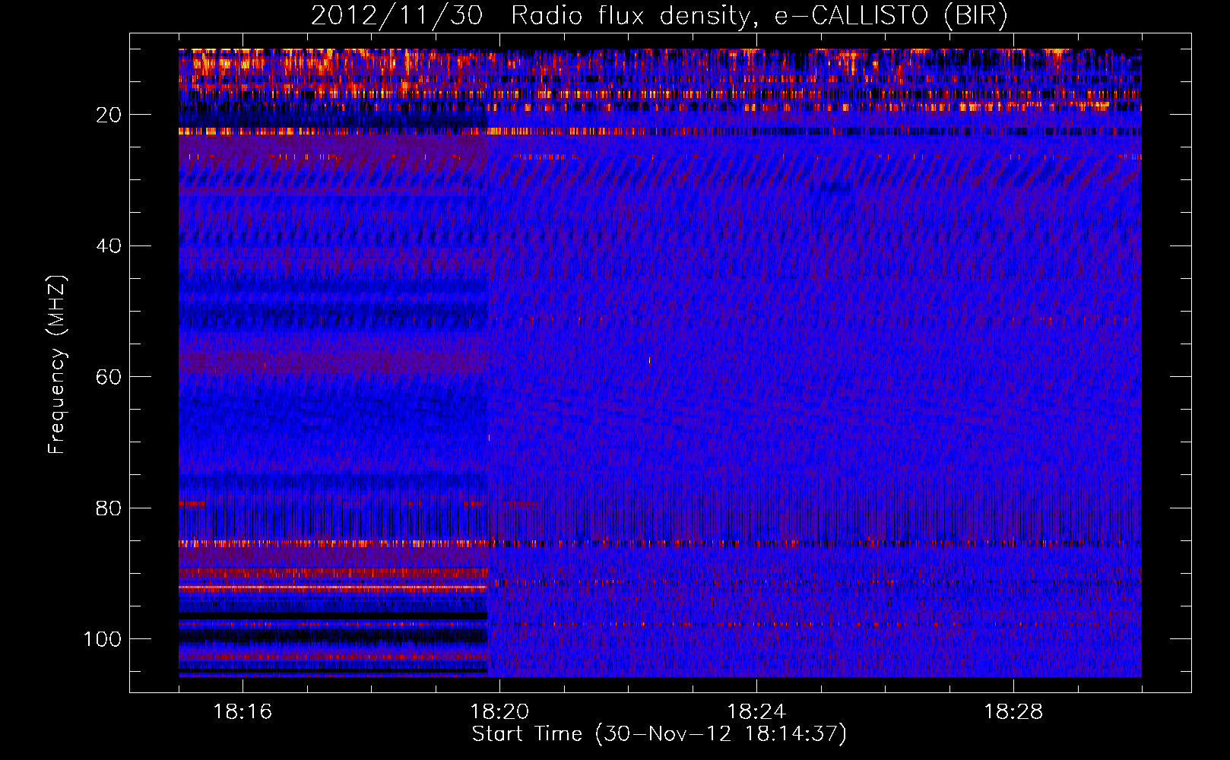The height and width of the screenshot is (760, 1230).
Task: Click the plot title 'Radio flux density, e-CALLISTO (BIR)'
Action: [759, 16]
